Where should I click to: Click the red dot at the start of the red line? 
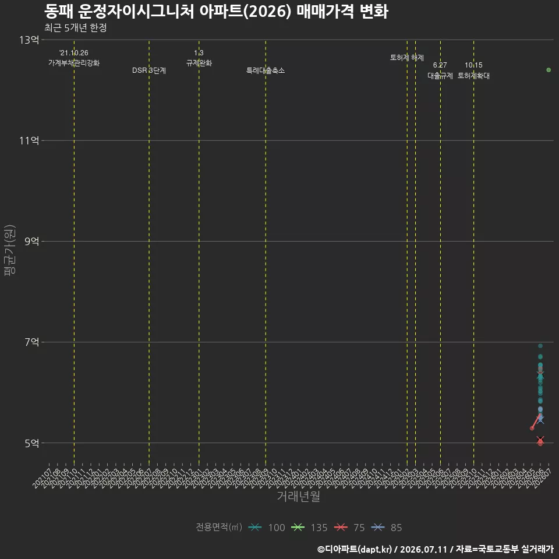[532, 428]
